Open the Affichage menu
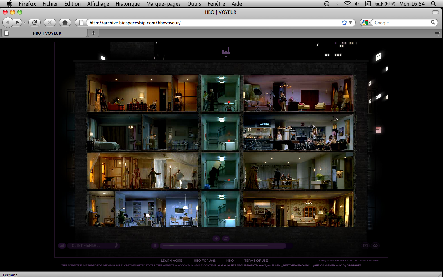Image resolution: width=443 pixels, height=277 pixels. (98, 4)
